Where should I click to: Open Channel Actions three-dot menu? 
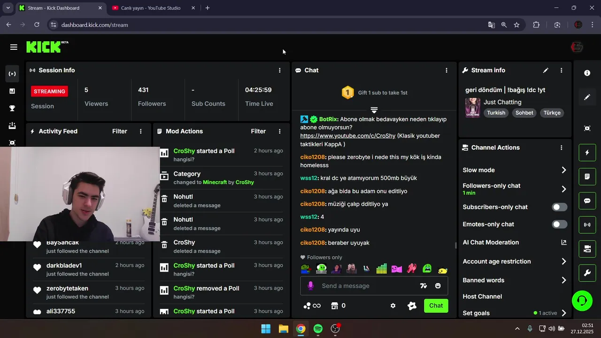click(562, 148)
